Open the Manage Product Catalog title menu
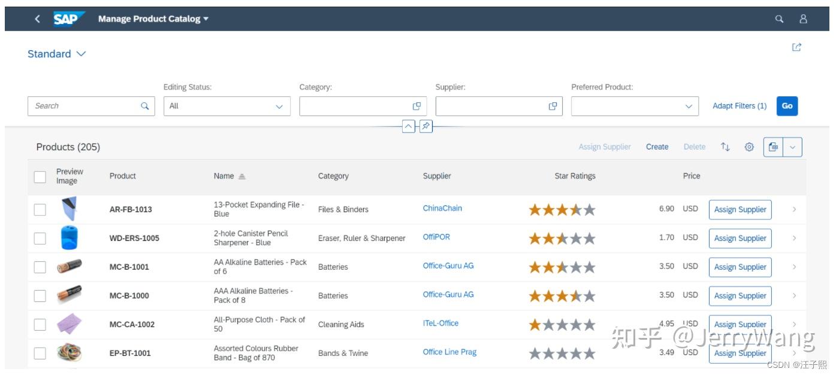 coord(151,19)
